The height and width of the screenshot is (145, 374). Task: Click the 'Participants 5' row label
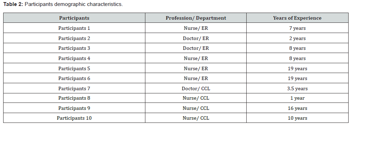coord(74,68)
